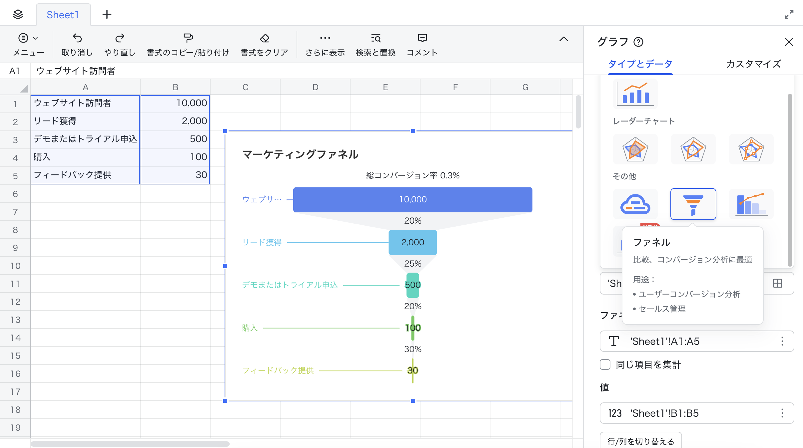Click the 行/列を切り替える button
The width and height of the screenshot is (803, 448).
pos(640,441)
